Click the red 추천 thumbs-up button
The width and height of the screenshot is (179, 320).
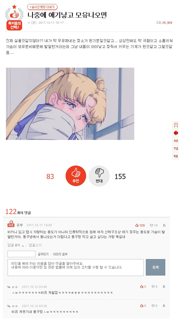(76, 176)
